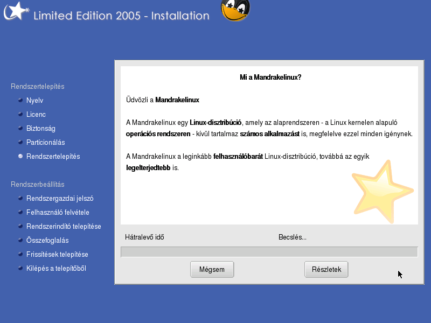Click the 'Limited Edition 2005 - Installation' title

pyautogui.click(x=122, y=16)
